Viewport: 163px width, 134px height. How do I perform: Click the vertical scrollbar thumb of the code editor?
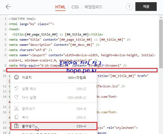point(161,44)
